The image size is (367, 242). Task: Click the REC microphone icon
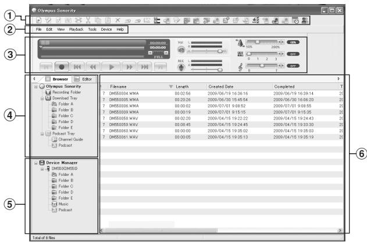tap(181, 67)
